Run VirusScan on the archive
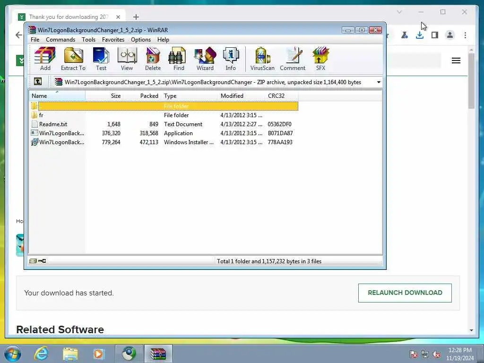The height and width of the screenshot is (363, 484). click(262, 59)
